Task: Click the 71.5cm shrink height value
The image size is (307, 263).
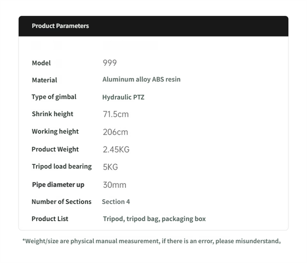Action: coord(116,114)
